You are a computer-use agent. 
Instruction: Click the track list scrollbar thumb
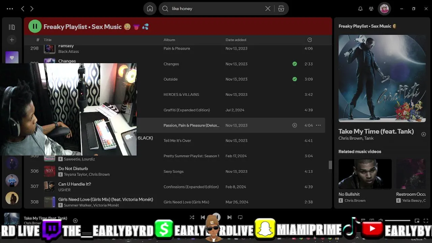[330, 165]
